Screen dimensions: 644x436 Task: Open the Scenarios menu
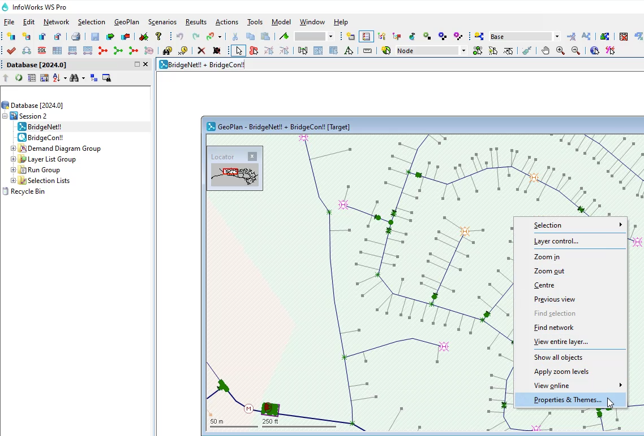pyautogui.click(x=162, y=22)
